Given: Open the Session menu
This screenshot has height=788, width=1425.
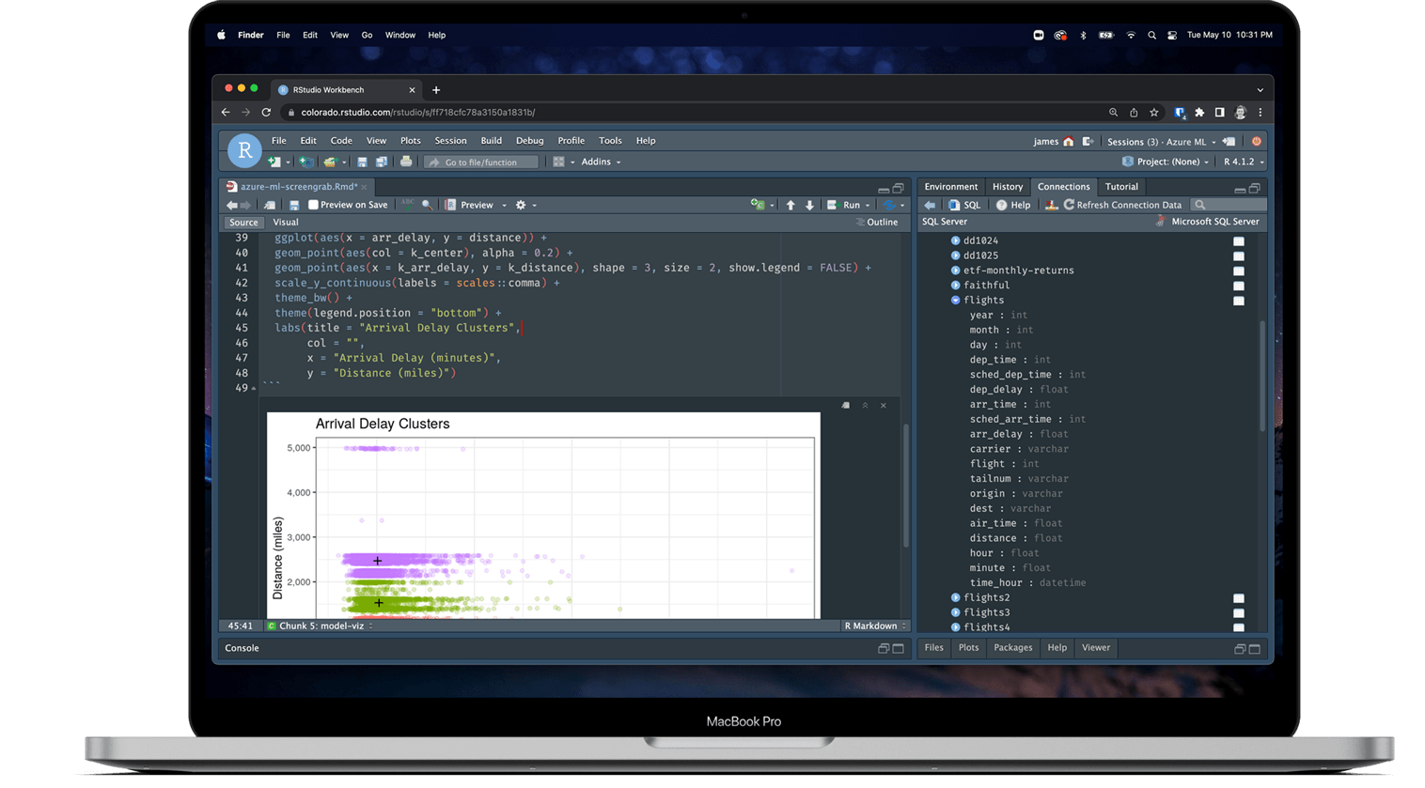Looking at the screenshot, I should tap(450, 141).
